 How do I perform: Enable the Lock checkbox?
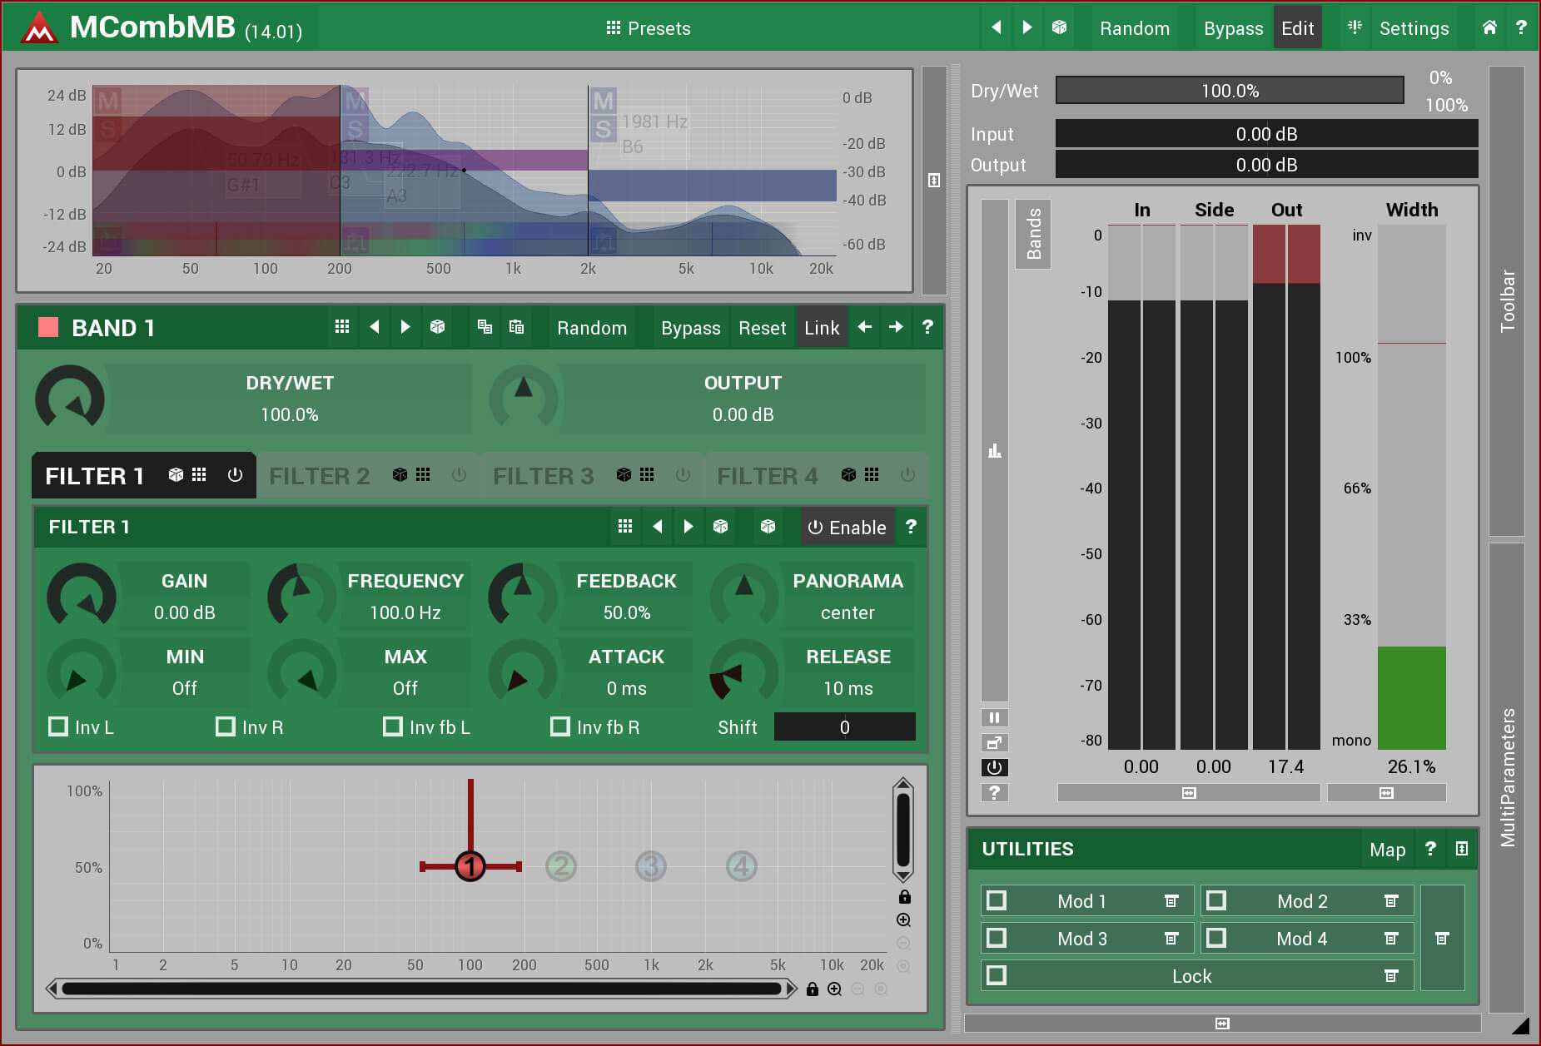tap(997, 975)
